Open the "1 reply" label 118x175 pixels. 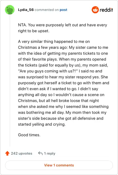50,153
